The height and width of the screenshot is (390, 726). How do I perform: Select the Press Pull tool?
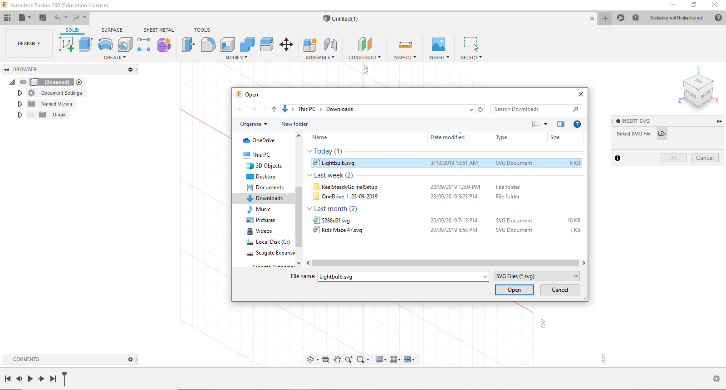click(x=188, y=44)
